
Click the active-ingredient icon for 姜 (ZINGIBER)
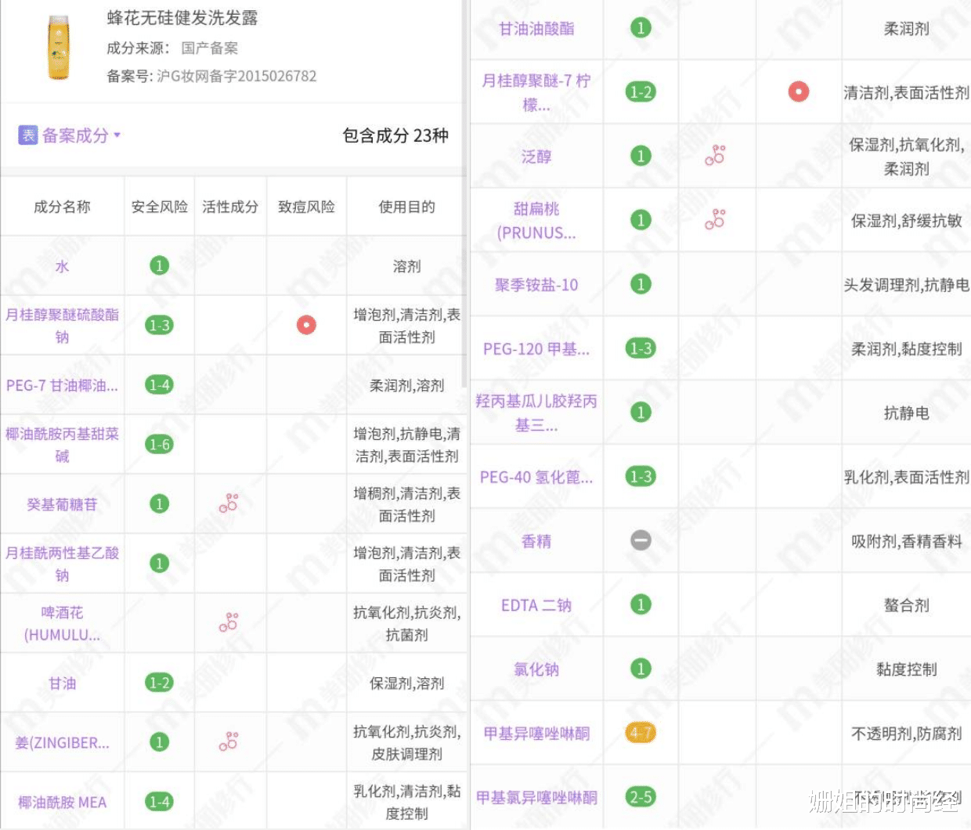(x=229, y=742)
